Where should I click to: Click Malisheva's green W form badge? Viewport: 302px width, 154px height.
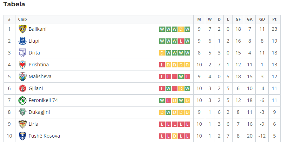[x=181, y=77]
